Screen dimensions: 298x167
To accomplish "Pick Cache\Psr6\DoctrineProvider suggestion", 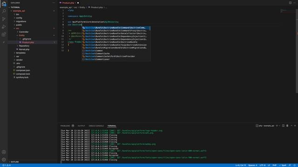I will tap(116, 56).
